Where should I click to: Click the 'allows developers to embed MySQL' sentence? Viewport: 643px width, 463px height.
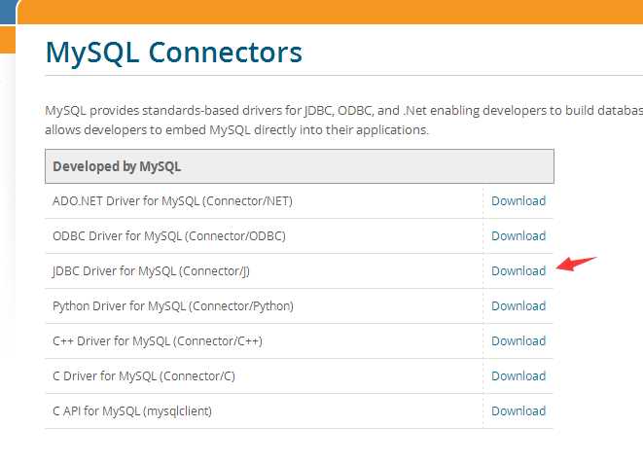pos(236,130)
